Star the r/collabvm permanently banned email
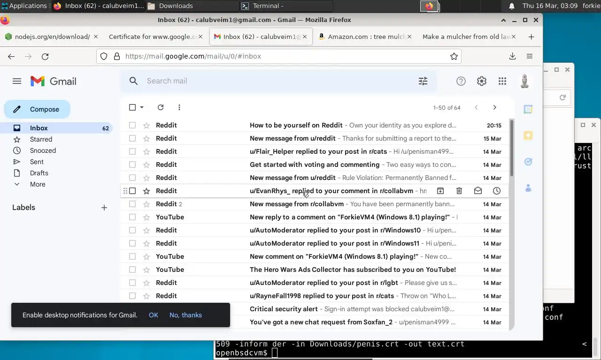 [146, 204]
